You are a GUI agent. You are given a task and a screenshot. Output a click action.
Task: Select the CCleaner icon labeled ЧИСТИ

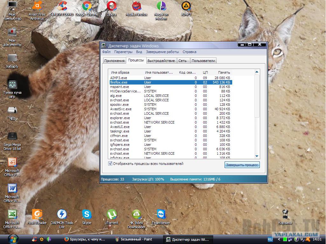[x=62, y=9]
